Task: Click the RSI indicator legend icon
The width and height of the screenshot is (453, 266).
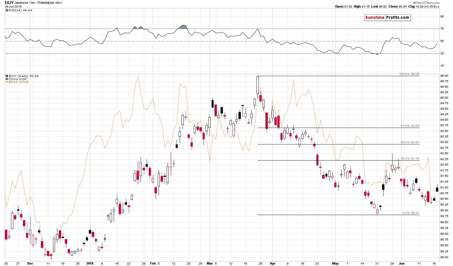Action: [x=6, y=10]
